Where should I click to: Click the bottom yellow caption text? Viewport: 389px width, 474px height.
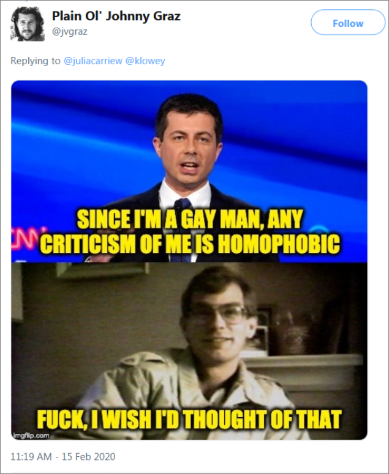tap(189, 419)
